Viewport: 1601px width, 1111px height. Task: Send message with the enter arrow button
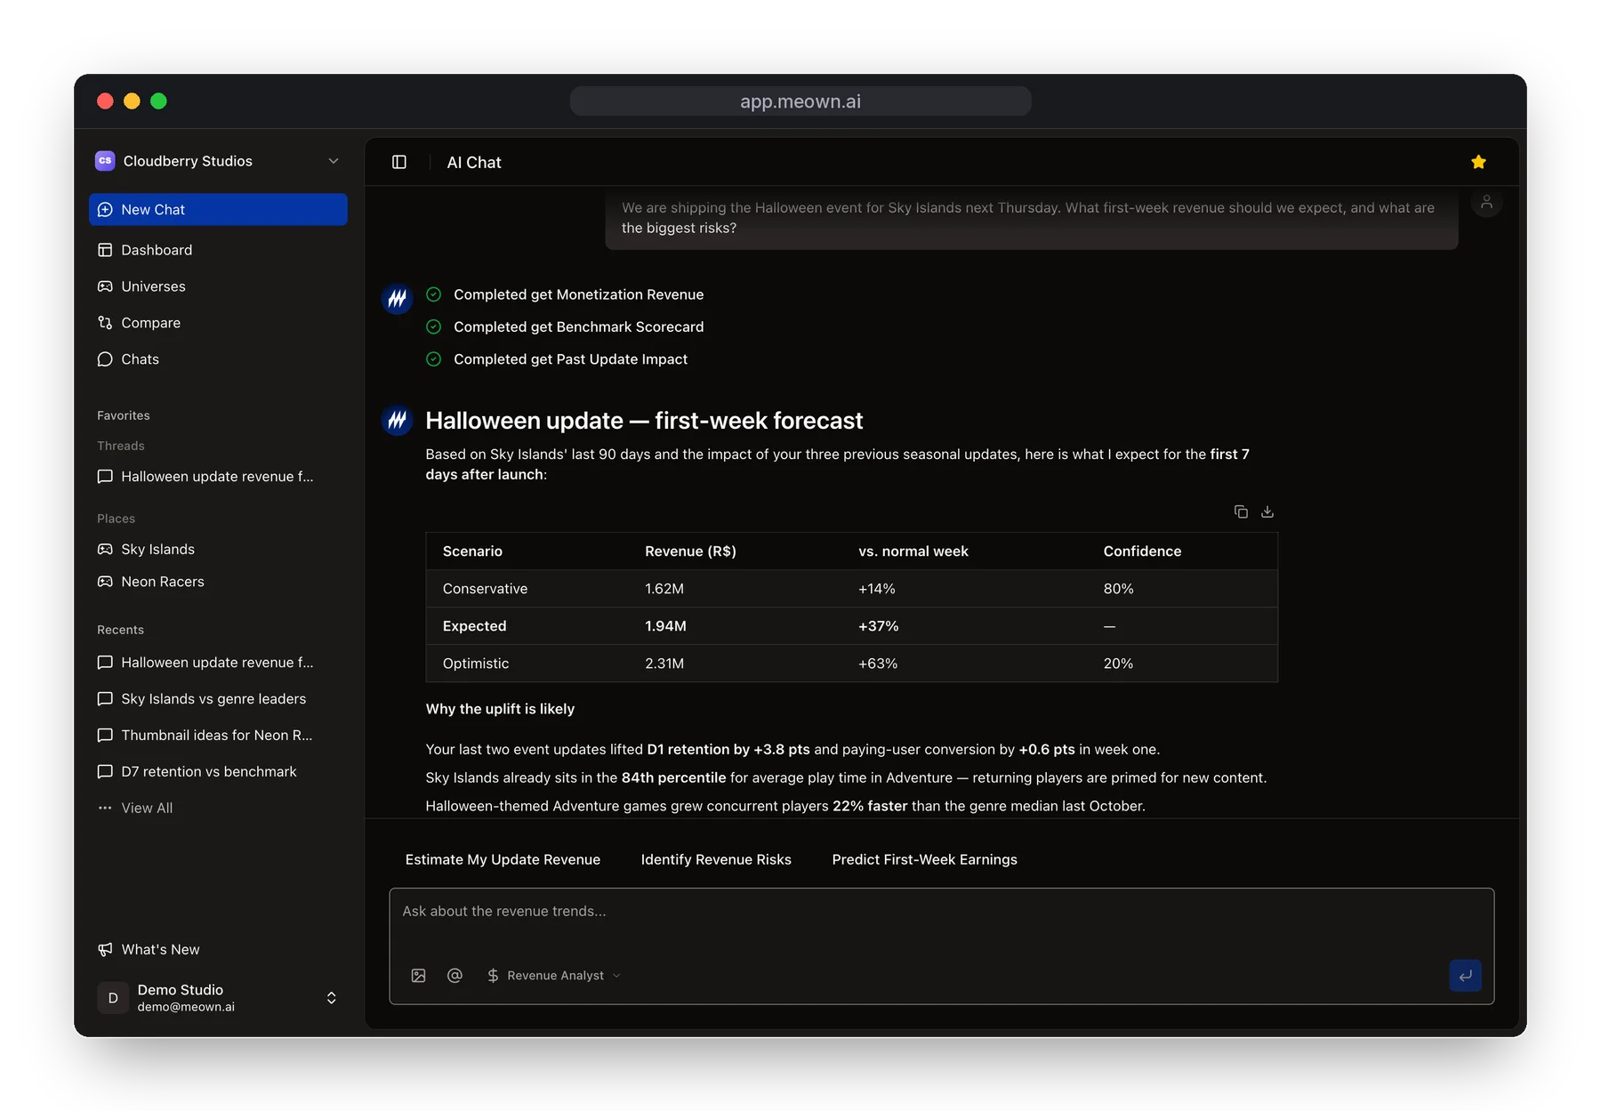(1465, 976)
